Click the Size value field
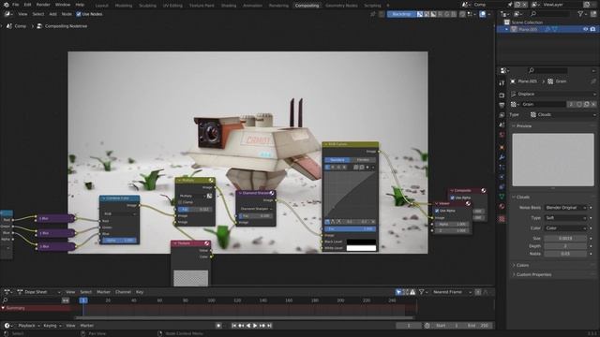Image resolution: width=600 pixels, height=337 pixels. (565, 239)
